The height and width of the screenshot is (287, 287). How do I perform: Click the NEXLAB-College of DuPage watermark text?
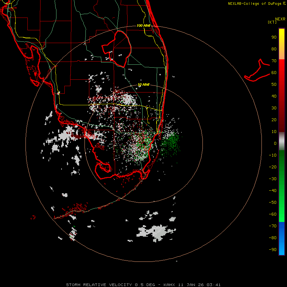coord(257,4)
